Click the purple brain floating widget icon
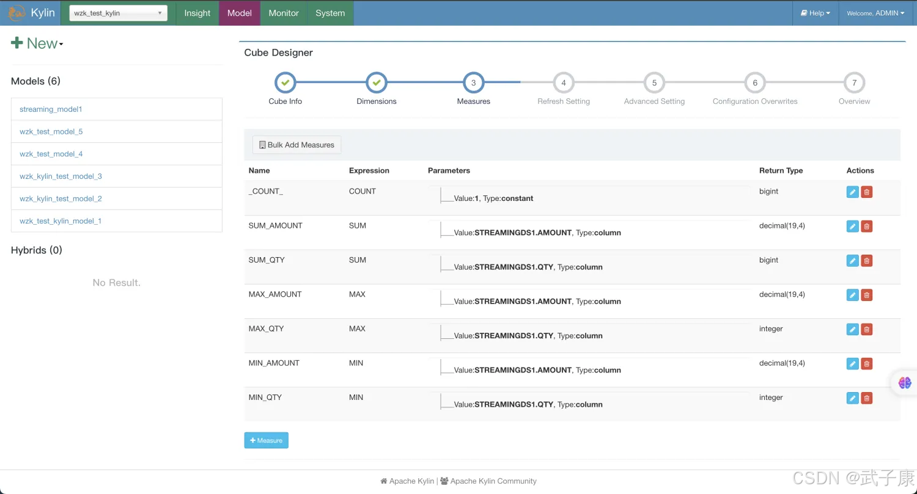The image size is (917, 494). 905,383
